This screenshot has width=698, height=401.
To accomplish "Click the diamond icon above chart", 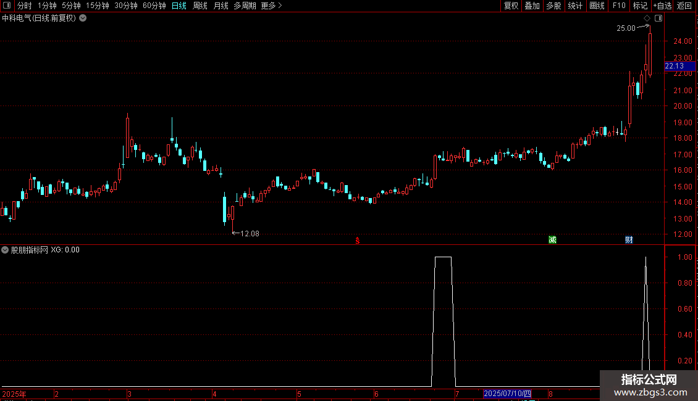I will 647,19.
